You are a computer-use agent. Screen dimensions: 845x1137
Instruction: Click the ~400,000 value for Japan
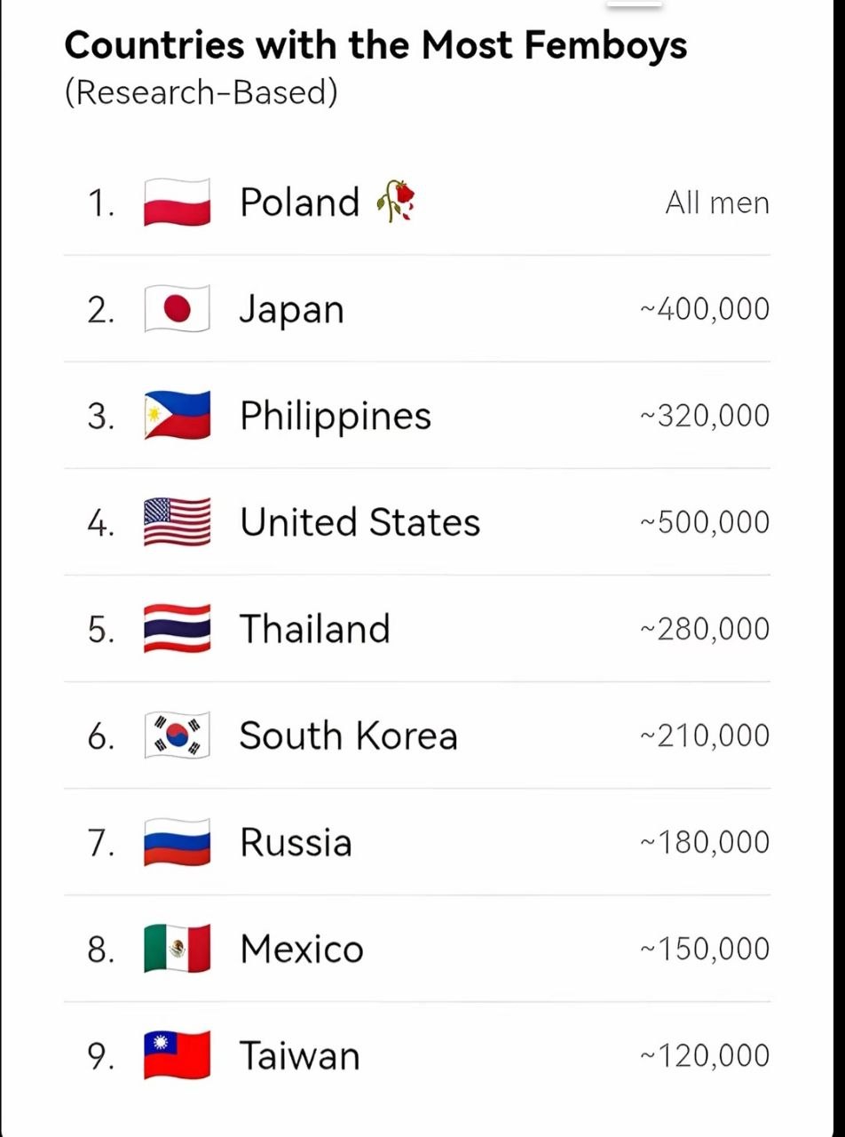pyautogui.click(x=705, y=309)
